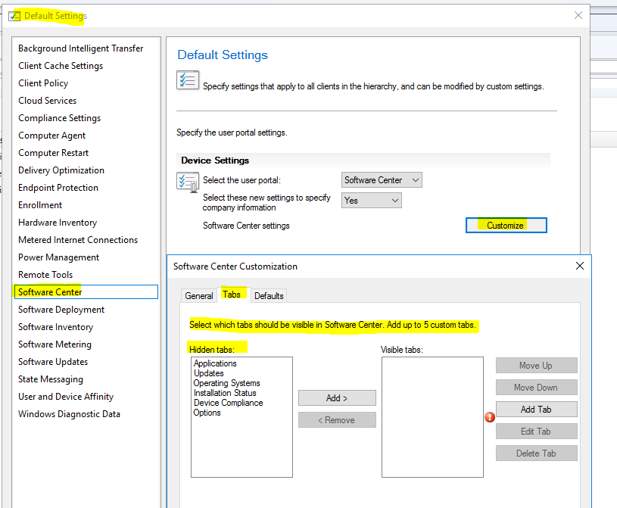Open Metered Internet Connections settings

pyautogui.click(x=78, y=240)
